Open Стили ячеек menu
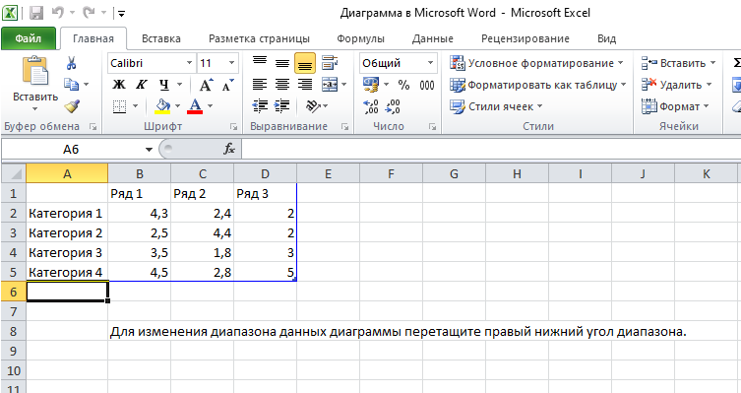 click(496, 106)
